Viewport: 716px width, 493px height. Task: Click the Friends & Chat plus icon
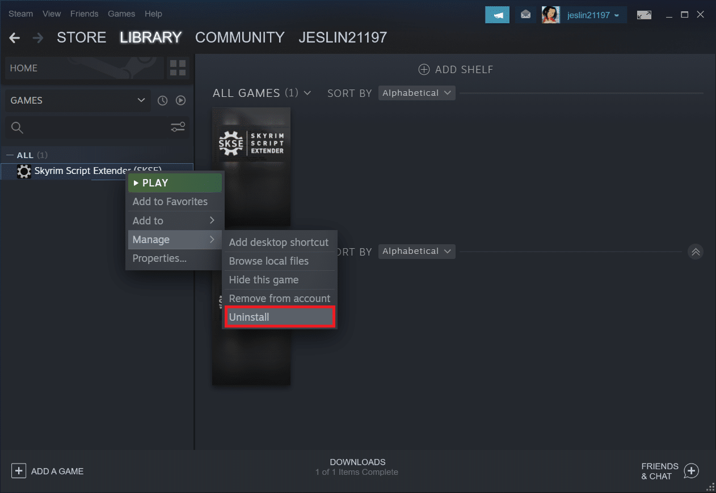click(x=692, y=471)
